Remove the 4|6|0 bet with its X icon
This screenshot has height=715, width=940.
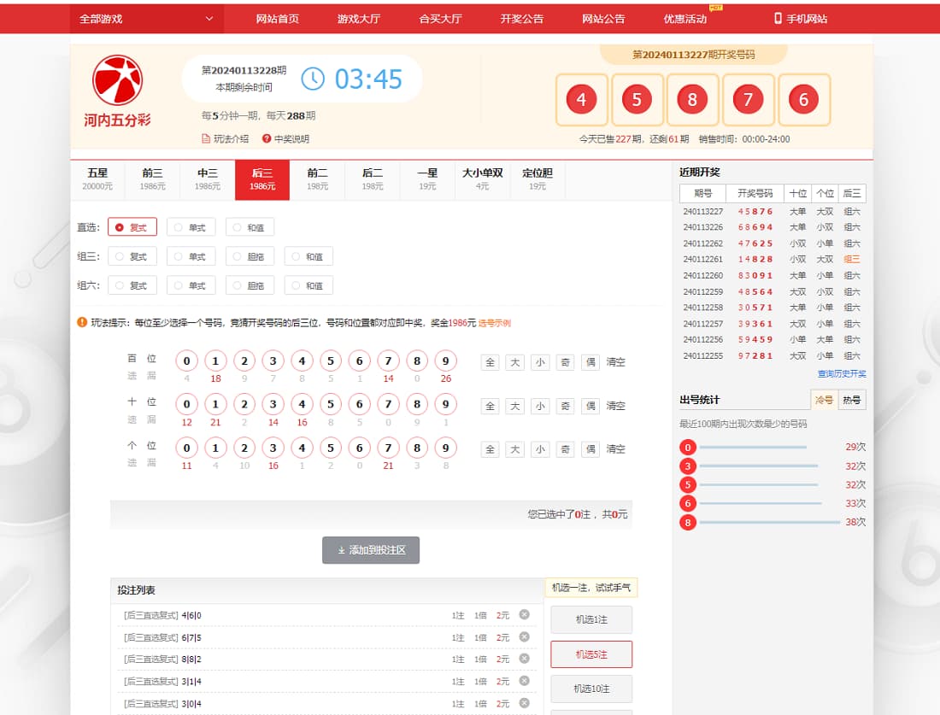(524, 614)
